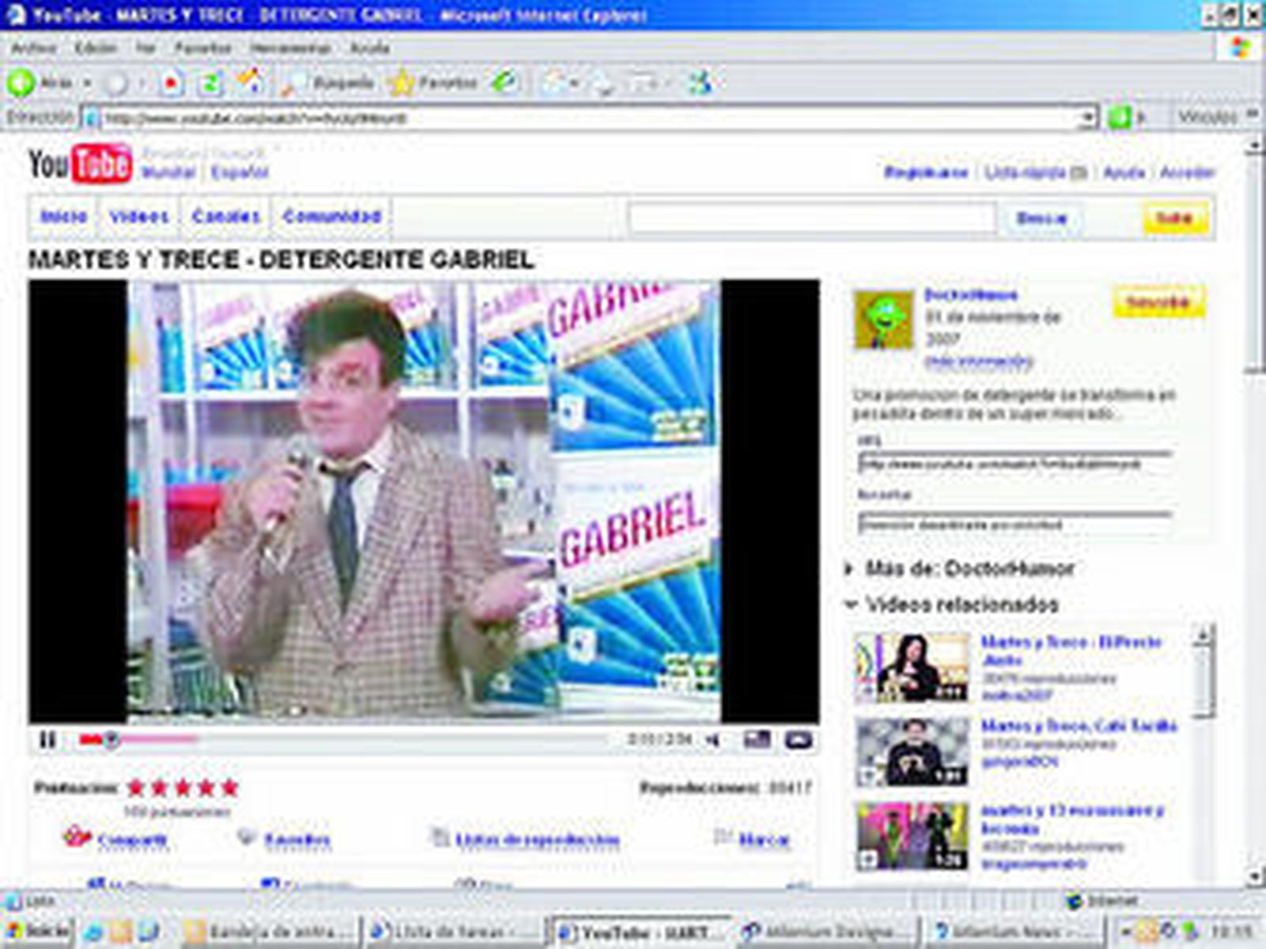Open the Home page icon in toolbar

250,81
